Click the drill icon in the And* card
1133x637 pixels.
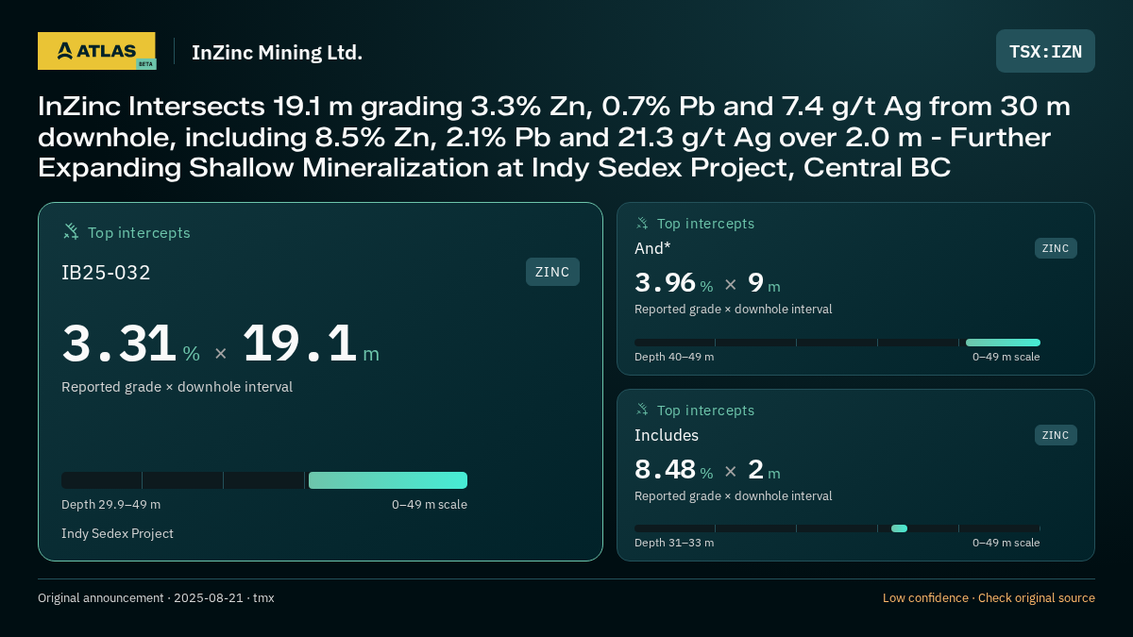pos(642,224)
